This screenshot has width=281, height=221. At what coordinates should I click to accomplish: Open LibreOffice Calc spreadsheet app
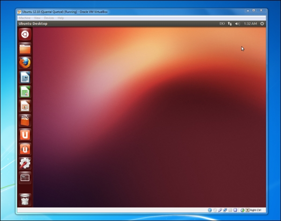25,92
